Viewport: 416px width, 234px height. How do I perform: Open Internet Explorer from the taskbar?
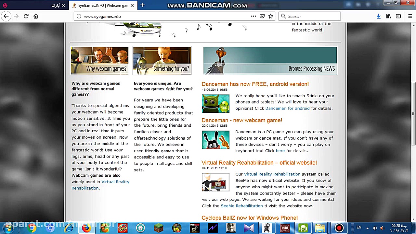pos(68,228)
